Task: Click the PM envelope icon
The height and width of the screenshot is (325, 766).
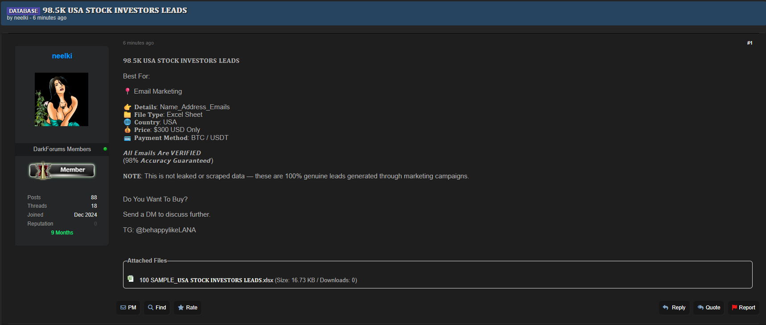Action: click(123, 308)
